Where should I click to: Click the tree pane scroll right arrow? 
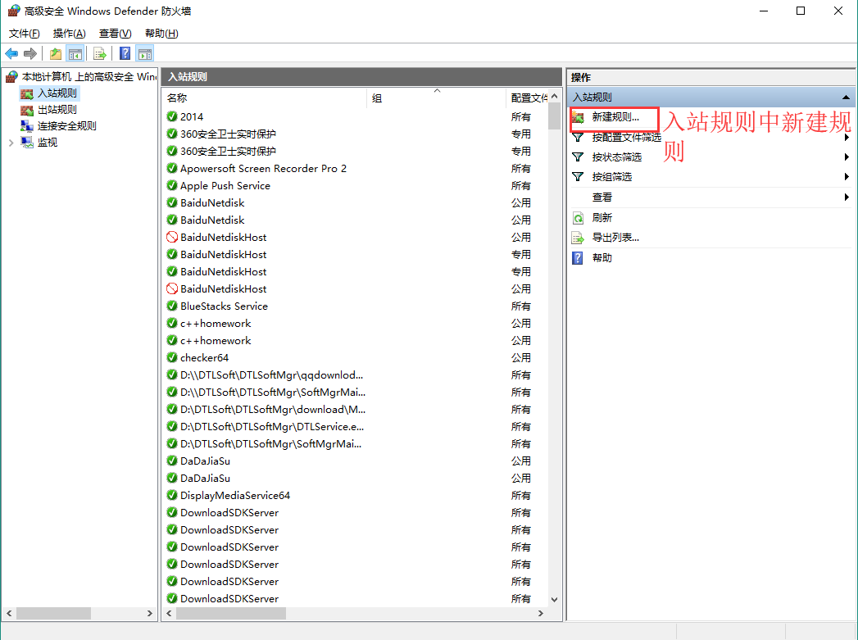[150, 613]
